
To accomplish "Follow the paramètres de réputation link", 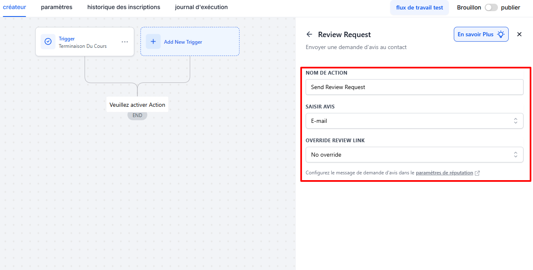I will tap(444, 173).
